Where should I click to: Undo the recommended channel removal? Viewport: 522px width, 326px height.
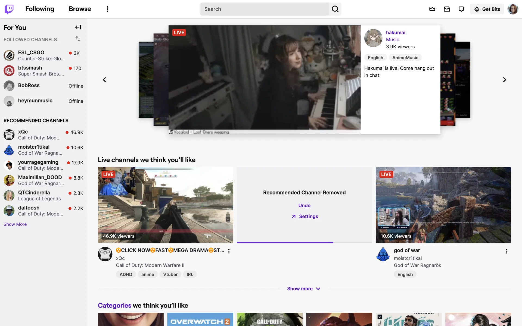tap(304, 205)
